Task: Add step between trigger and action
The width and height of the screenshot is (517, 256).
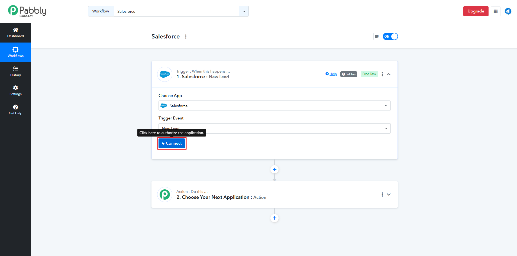Action: (274, 169)
